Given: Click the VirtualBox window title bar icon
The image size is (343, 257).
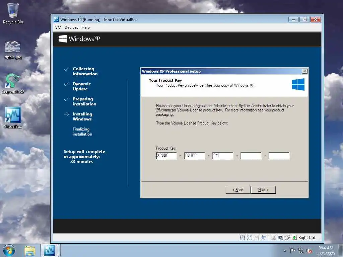Looking at the screenshot, I should 56,19.
